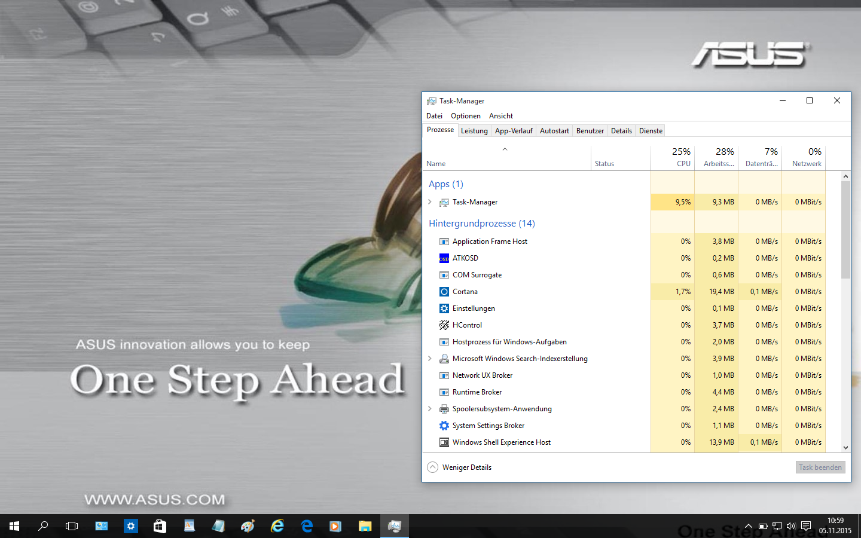861x538 pixels.
Task: Open the Optionen menu
Action: [x=466, y=116]
